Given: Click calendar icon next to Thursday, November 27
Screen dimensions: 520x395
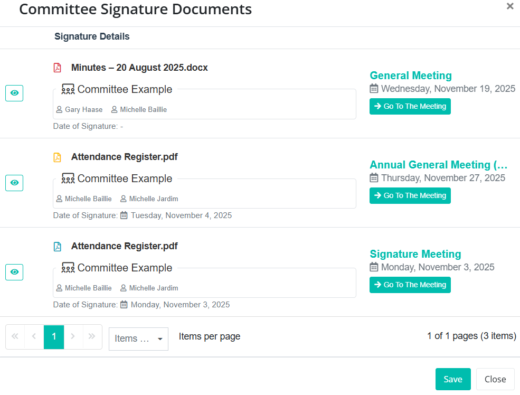Looking at the screenshot, I should point(374,178).
